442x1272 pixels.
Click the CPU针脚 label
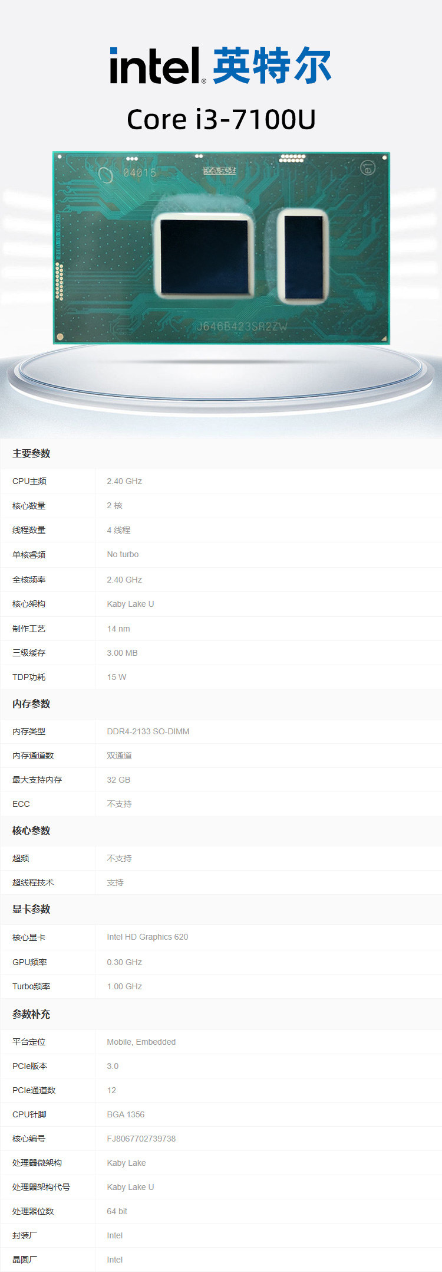[29, 1114]
